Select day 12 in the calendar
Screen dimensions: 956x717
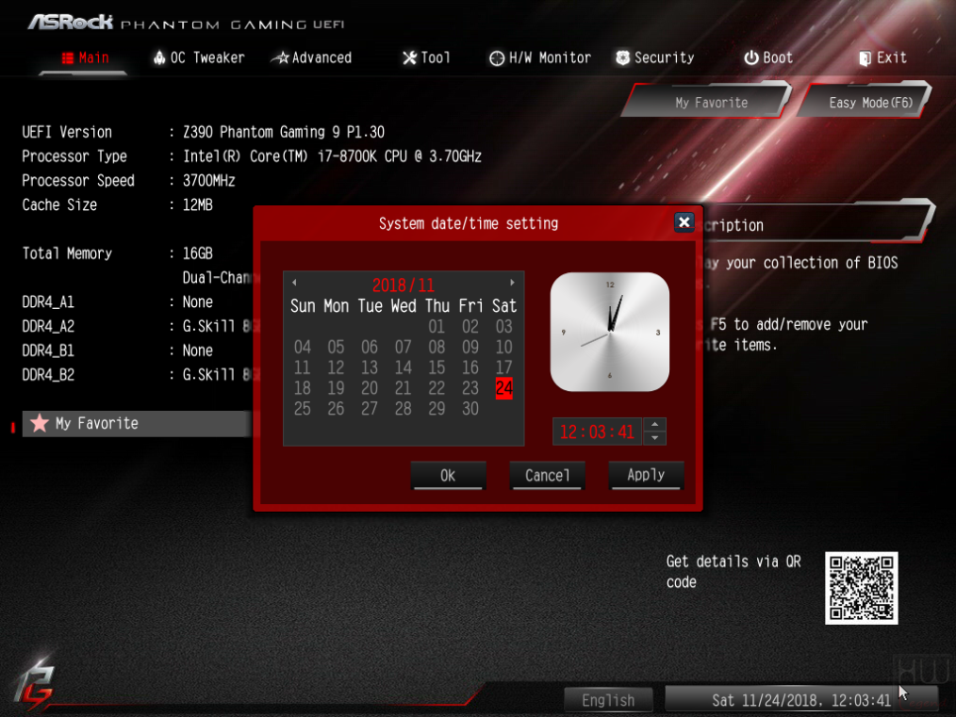click(336, 367)
